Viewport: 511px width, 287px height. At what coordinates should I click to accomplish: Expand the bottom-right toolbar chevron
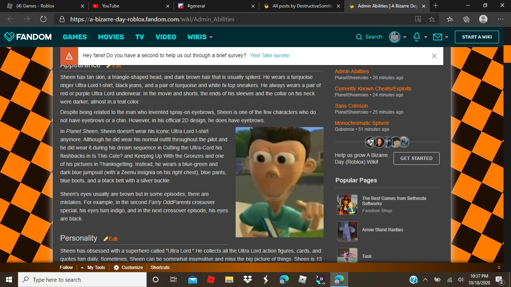point(499,268)
